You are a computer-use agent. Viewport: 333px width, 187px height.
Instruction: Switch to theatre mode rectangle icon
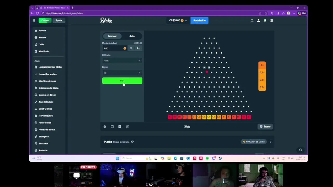(112, 126)
